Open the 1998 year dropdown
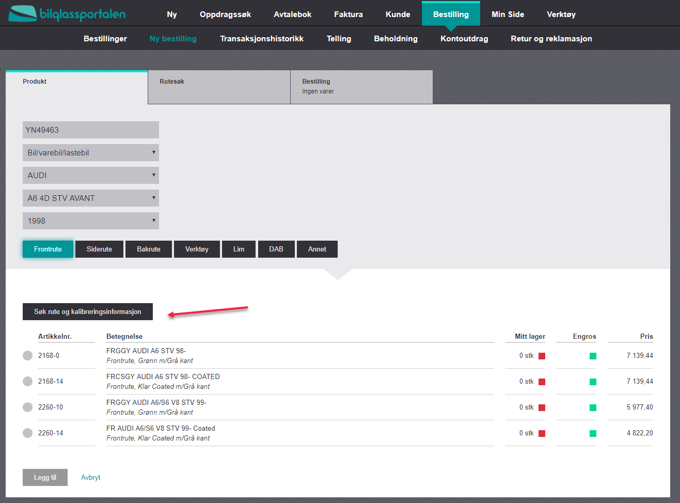Viewport: 680px width, 503px height. (91, 221)
